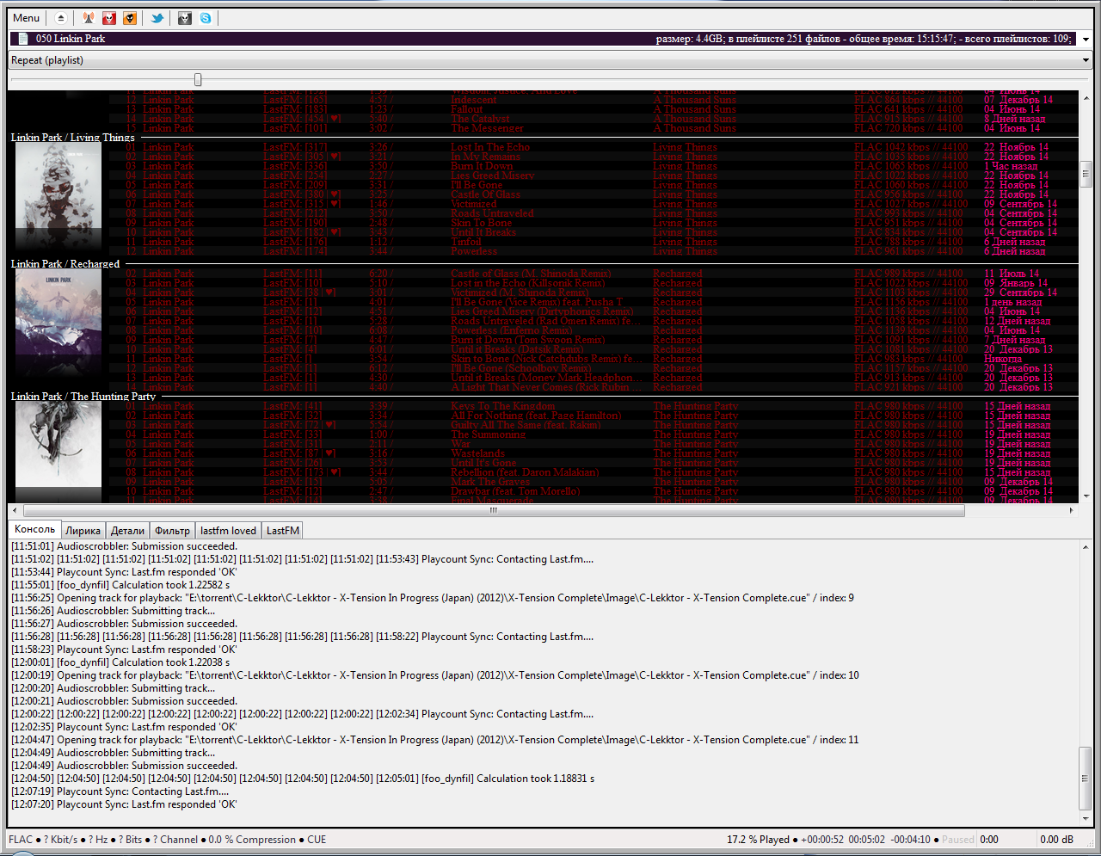This screenshot has height=856, width=1101.
Task: Click the red alien-face toolbar icon
Action: 109,18
